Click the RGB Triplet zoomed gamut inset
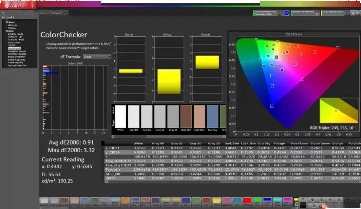The image size is (361, 209). point(338,111)
